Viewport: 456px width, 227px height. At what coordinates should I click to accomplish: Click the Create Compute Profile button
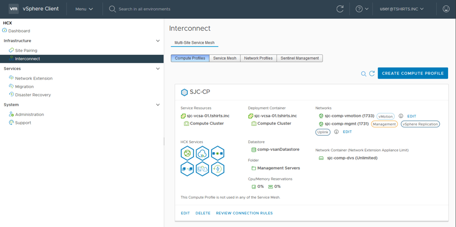(413, 73)
